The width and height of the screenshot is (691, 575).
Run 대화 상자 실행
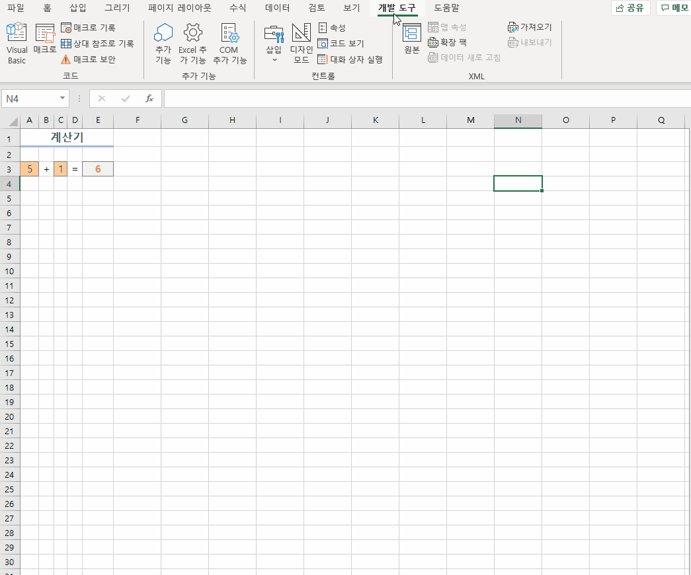coord(350,59)
